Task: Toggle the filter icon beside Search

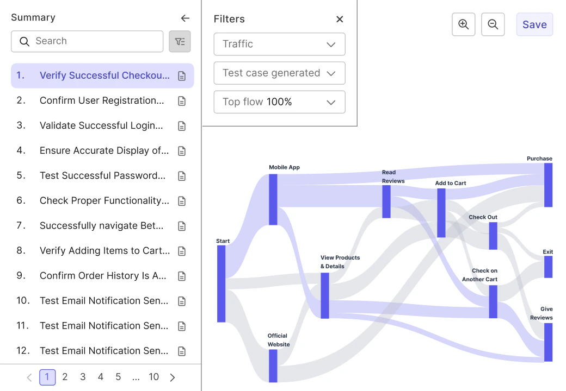Action: pyautogui.click(x=180, y=41)
